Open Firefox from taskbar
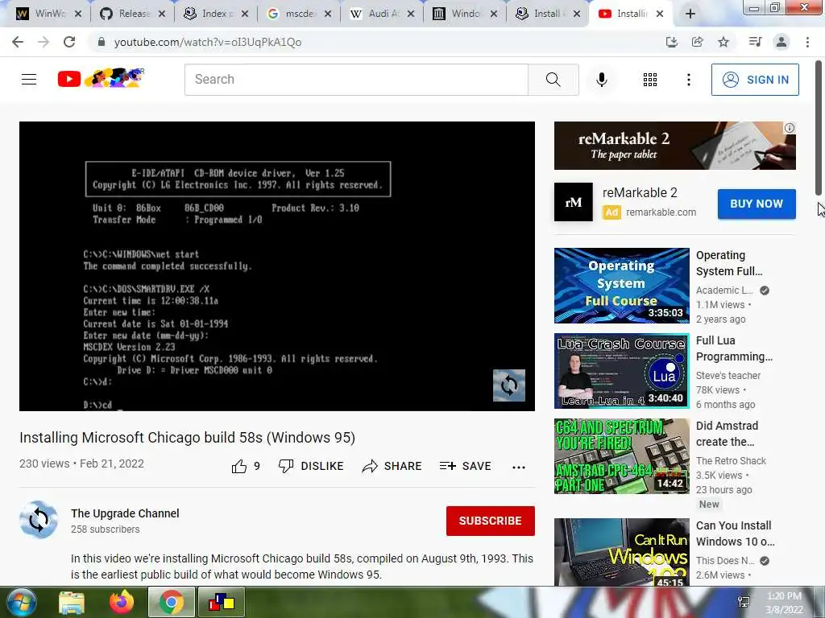The height and width of the screenshot is (618, 825). (x=121, y=602)
